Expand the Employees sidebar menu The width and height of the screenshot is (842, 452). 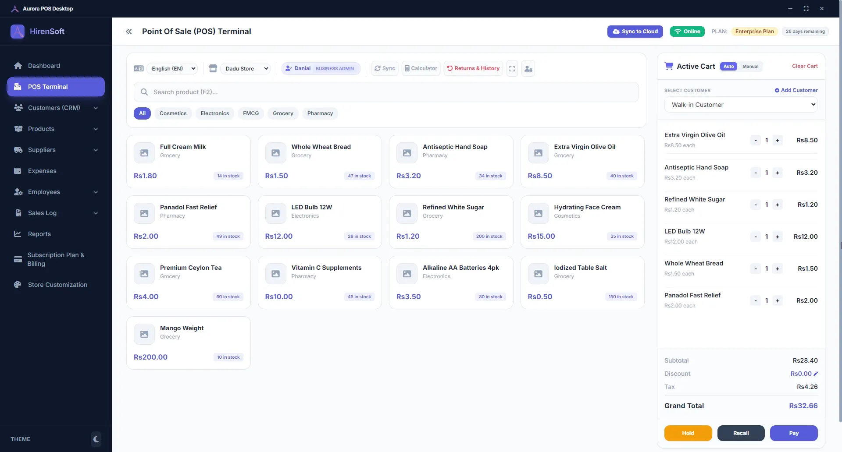(56, 192)
